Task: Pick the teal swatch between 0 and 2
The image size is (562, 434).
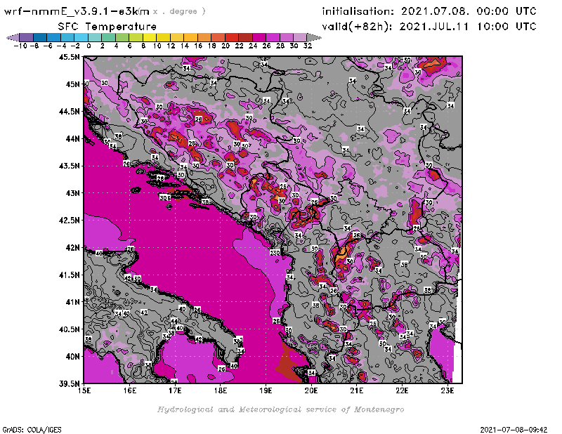Action: tap(95, 37)
